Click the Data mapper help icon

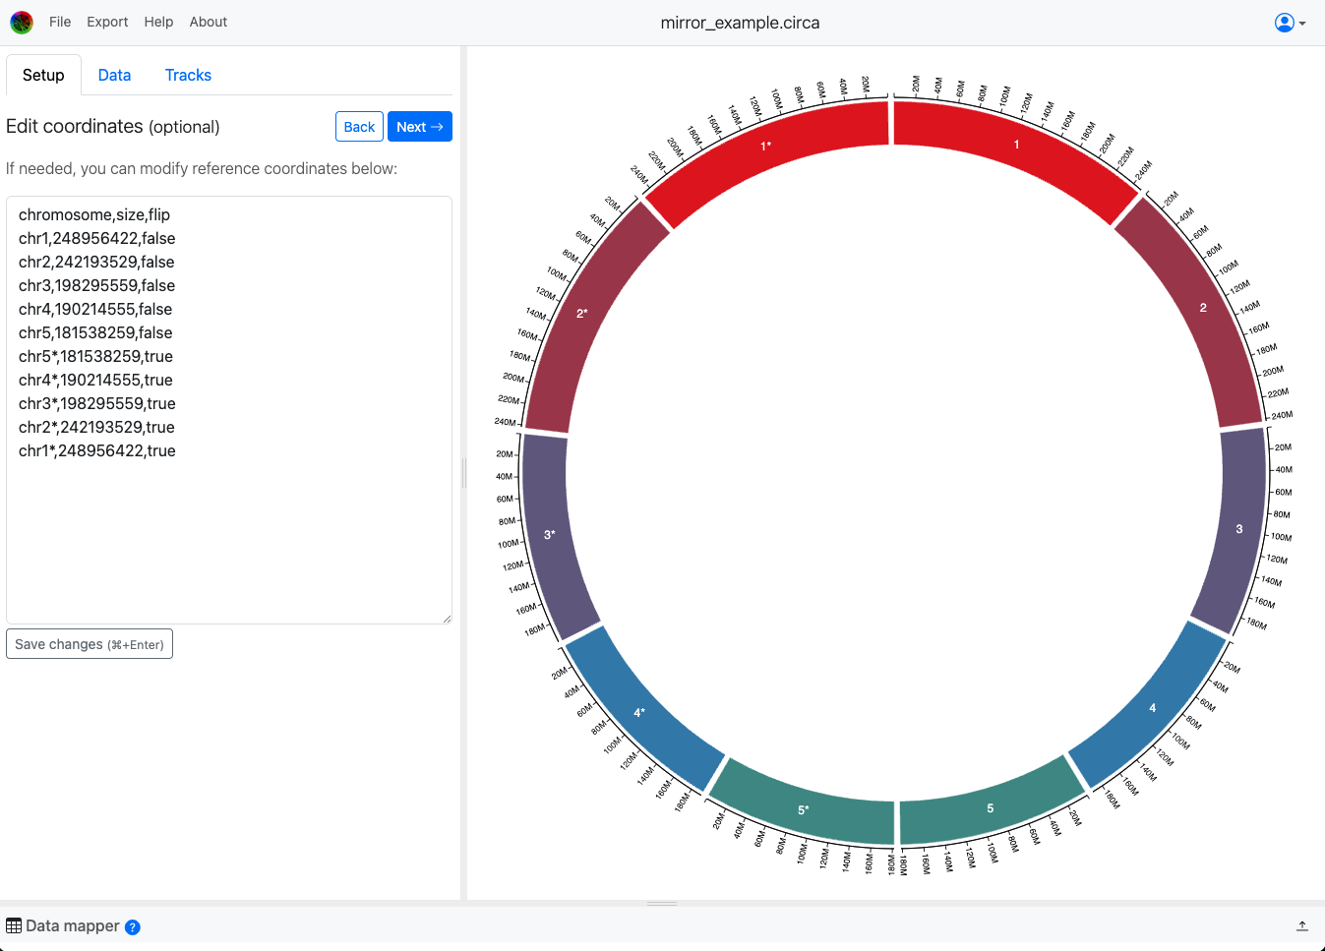(133, 927)
